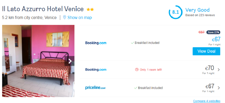Click the priceline.com logo
Image resolution: width=225 pixels, height=103 pixels.
[x=95, y=88]
